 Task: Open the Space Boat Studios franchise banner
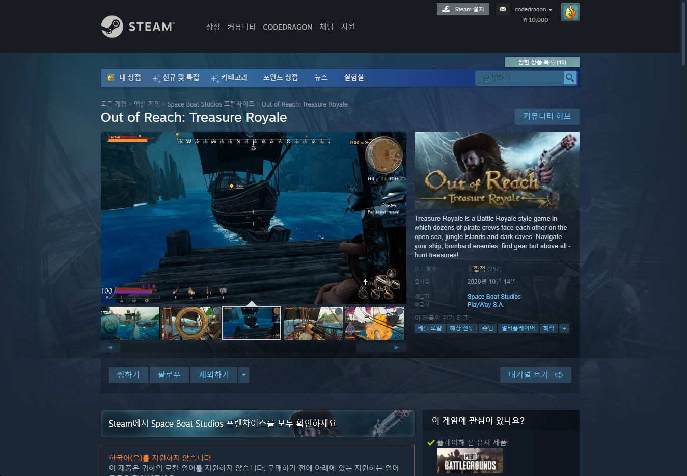click(258, 424)
